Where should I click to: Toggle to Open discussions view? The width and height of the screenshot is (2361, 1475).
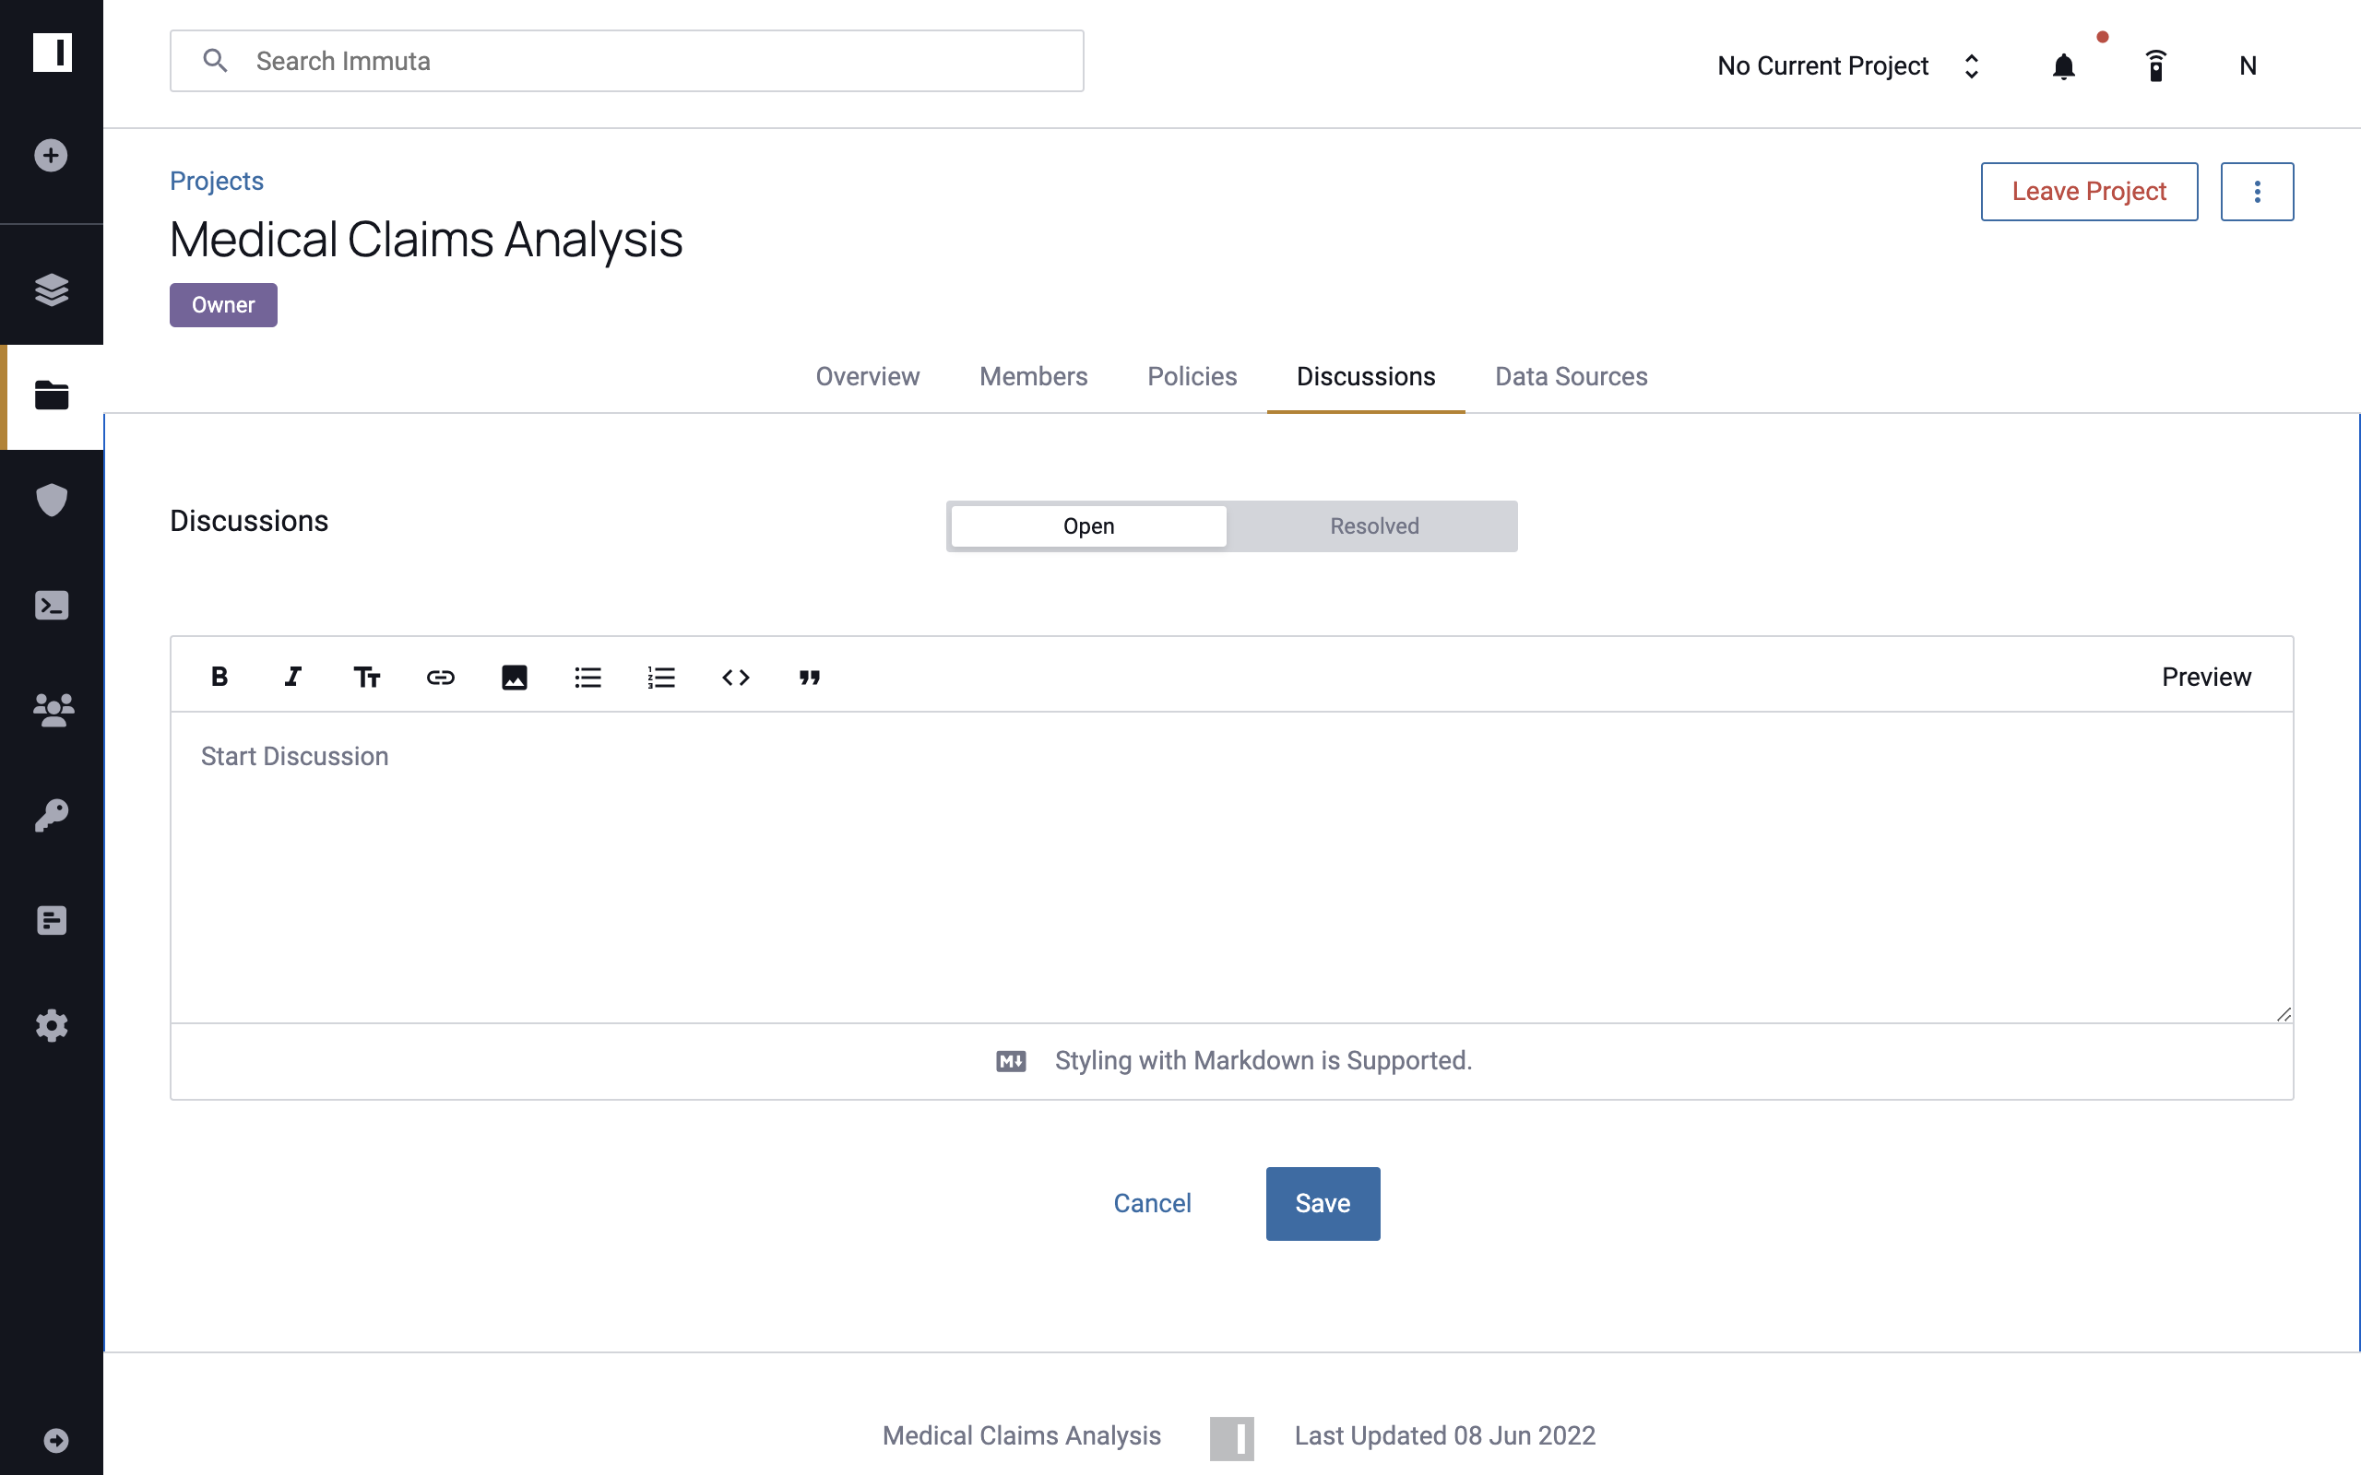coord(1088,525)
